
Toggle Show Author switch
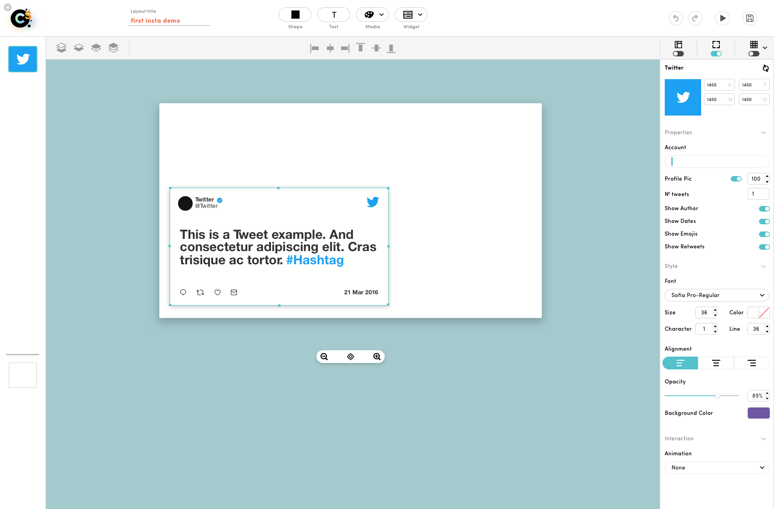pos(764,209)
